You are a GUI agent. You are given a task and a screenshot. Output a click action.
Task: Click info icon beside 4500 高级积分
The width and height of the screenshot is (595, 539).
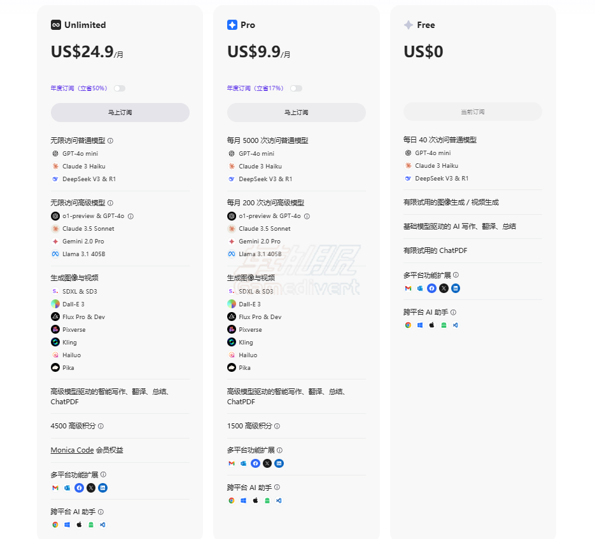[101, 426]
